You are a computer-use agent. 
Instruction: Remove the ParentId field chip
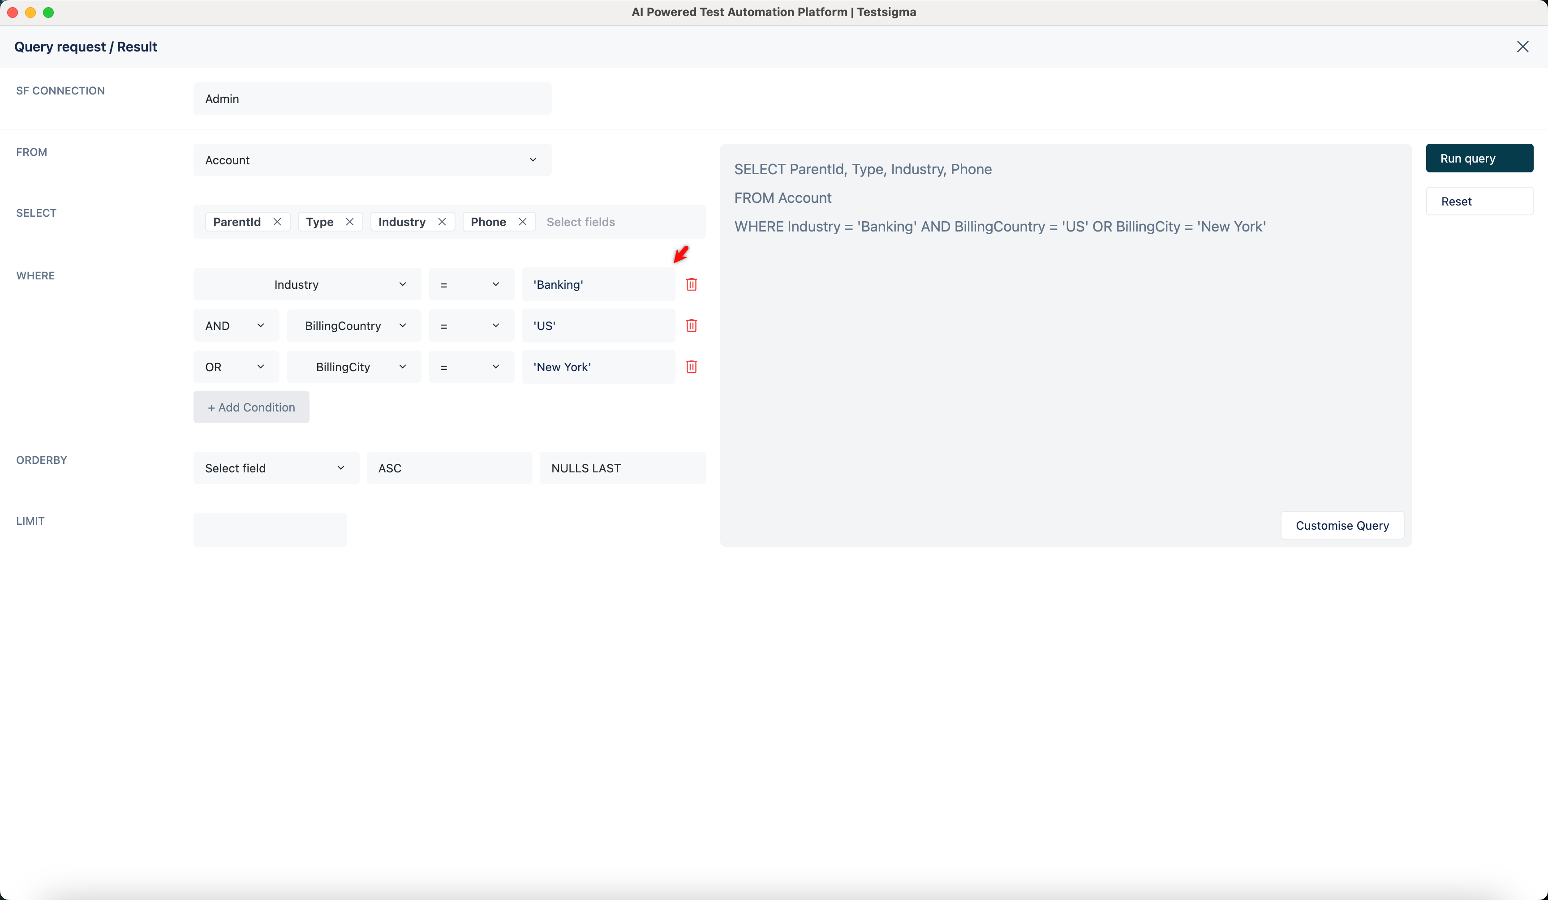coord(276,222)
